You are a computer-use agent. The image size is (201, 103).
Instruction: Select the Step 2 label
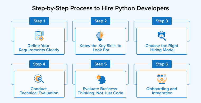click(100, 21)
